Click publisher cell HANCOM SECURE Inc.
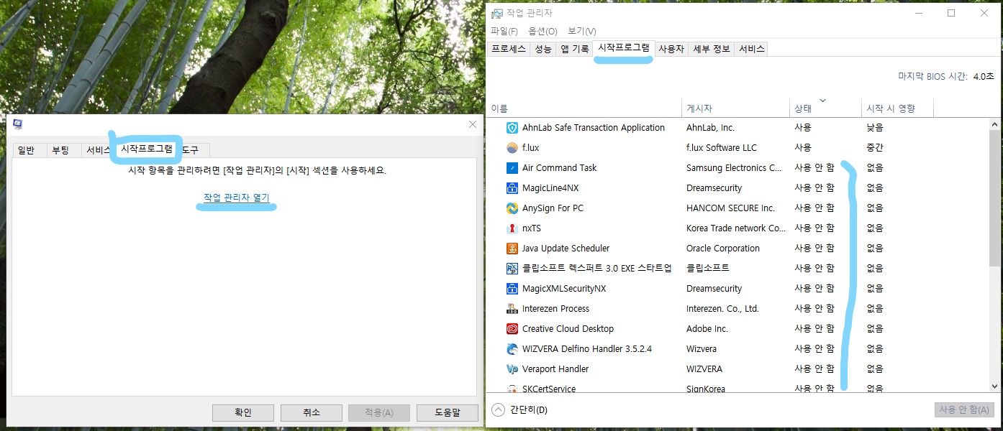 coord(730,208)
